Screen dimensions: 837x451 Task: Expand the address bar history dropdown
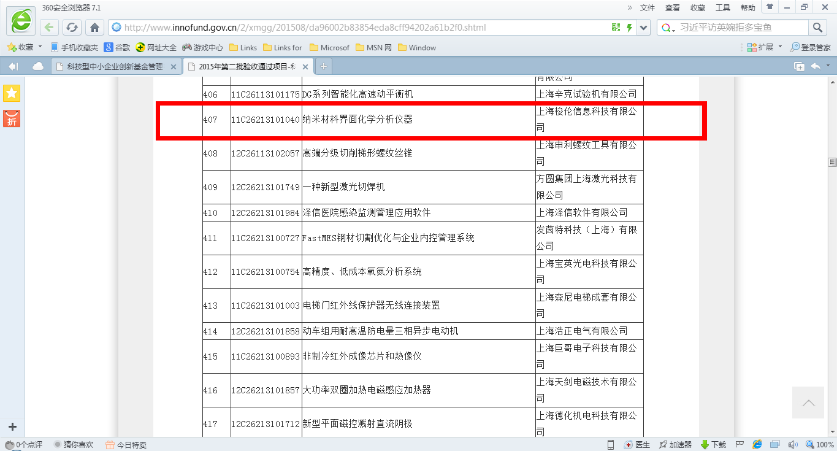coord(643,28)
